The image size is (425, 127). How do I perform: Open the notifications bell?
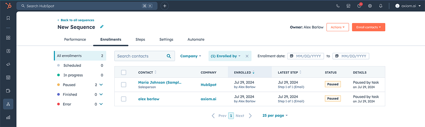(x=381, y=6)
